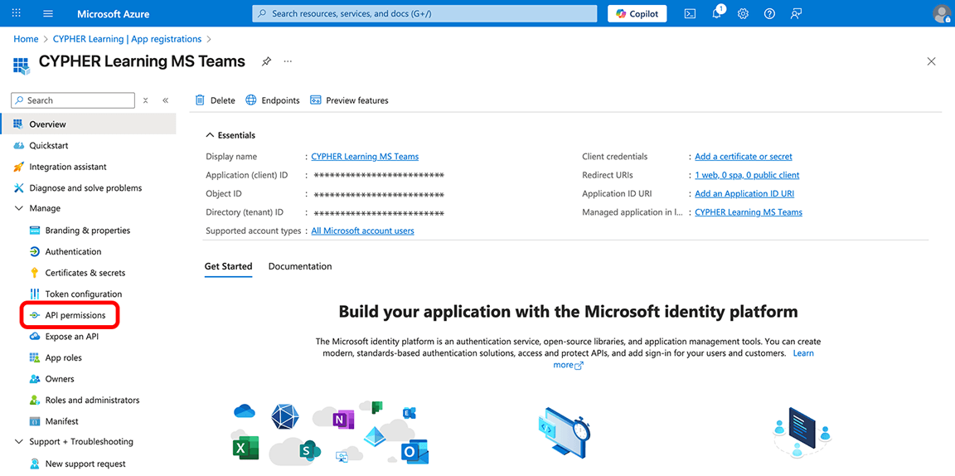Click the Quickstart cloud icon
955x476 pixels.
(18, 146)
